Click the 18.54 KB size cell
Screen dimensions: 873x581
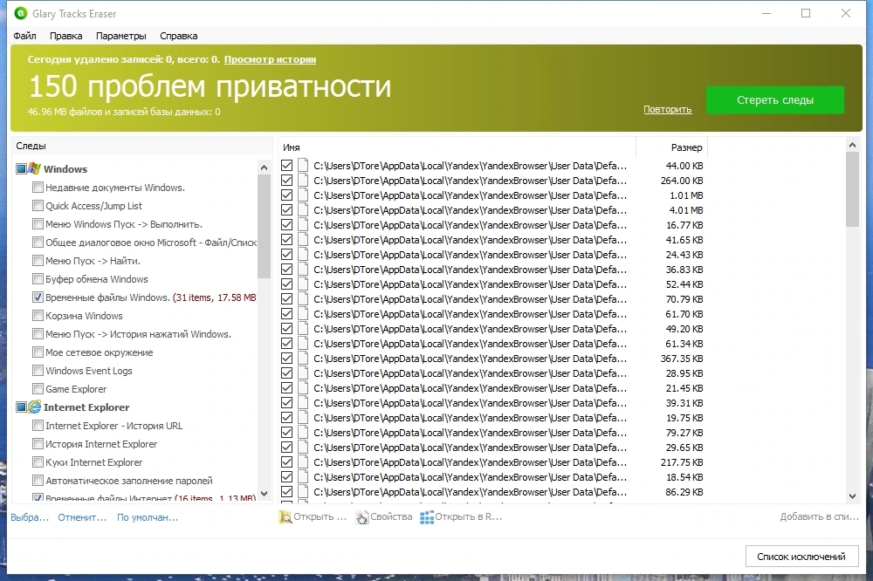[x=684, y=477]
